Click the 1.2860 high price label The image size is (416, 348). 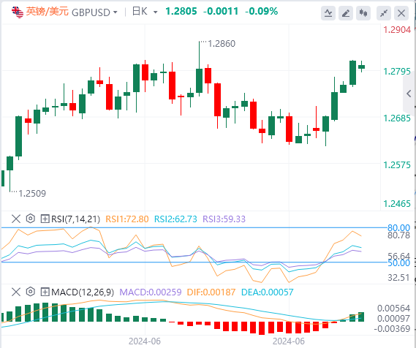tap(222, 44)
